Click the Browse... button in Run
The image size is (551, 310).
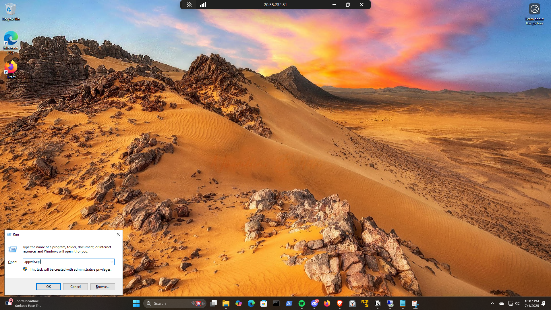(103, 286)
